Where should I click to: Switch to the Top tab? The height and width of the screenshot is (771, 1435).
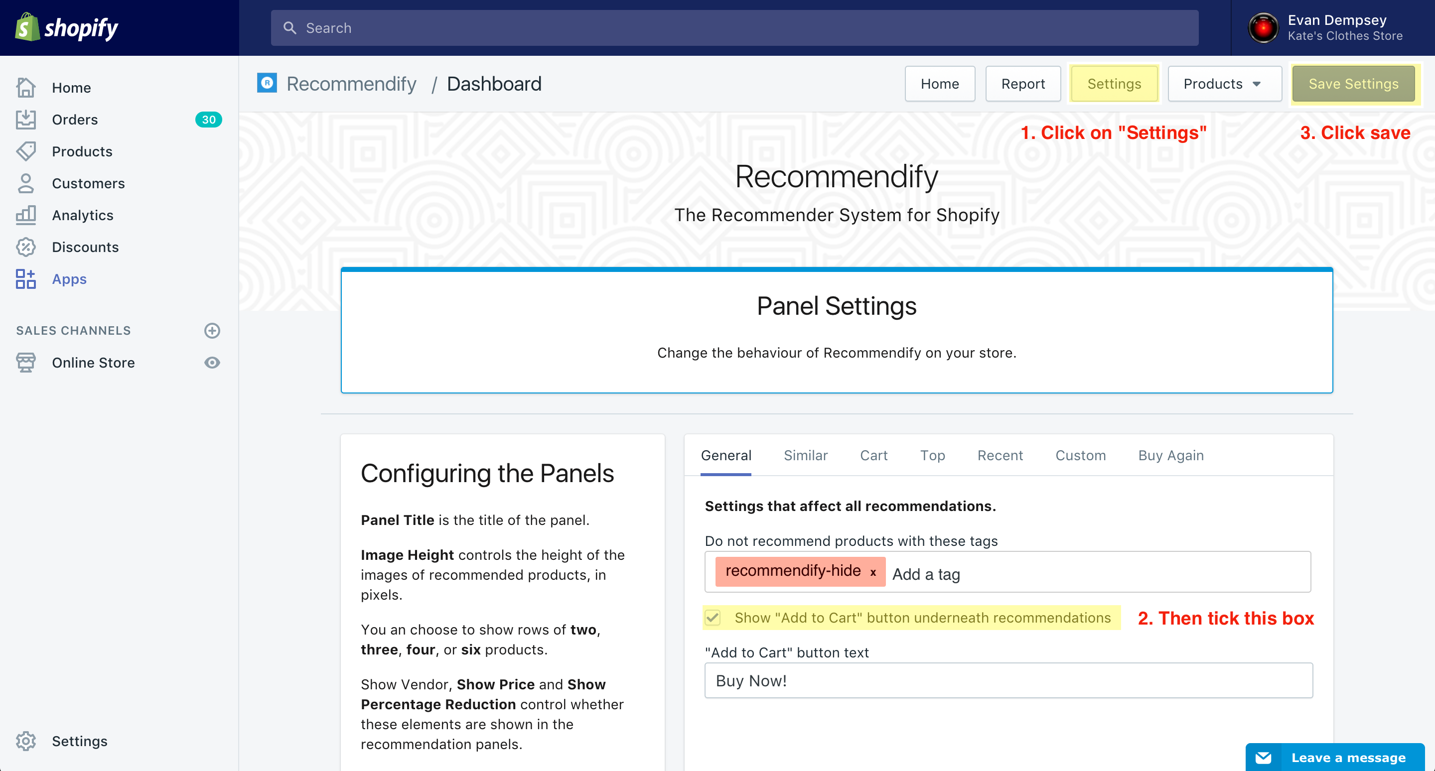pyautogui.click(x=933, y=455)
